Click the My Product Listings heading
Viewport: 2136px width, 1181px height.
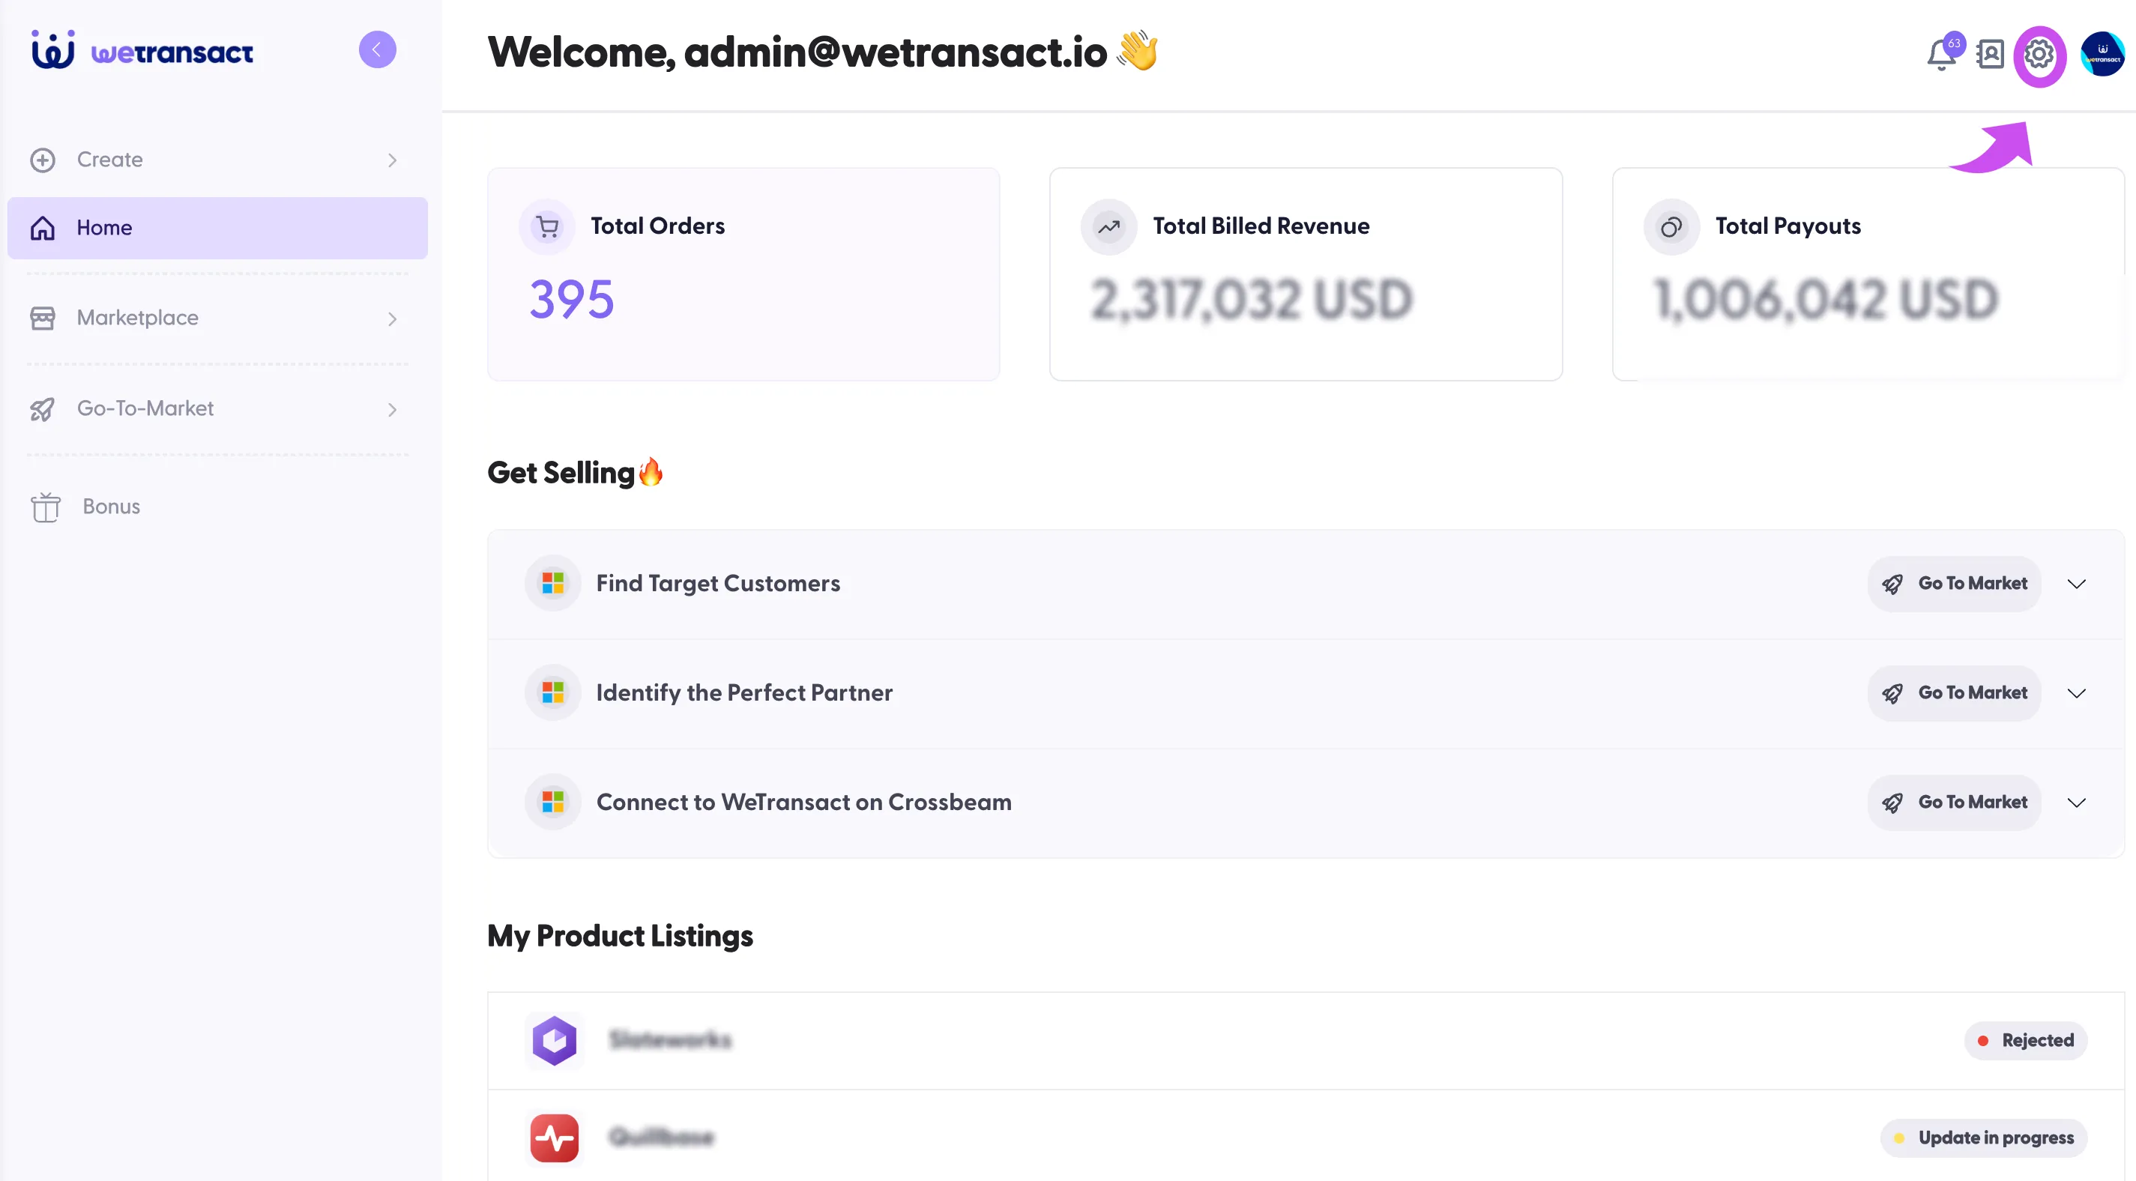click(x=619, y=935)
